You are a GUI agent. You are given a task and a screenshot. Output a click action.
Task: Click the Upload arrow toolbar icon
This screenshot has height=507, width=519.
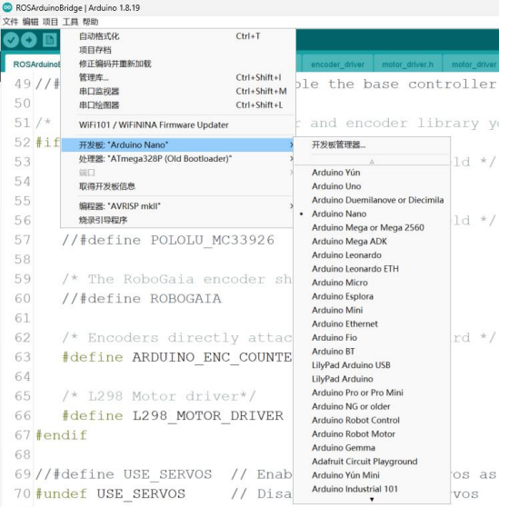[29, 40]
